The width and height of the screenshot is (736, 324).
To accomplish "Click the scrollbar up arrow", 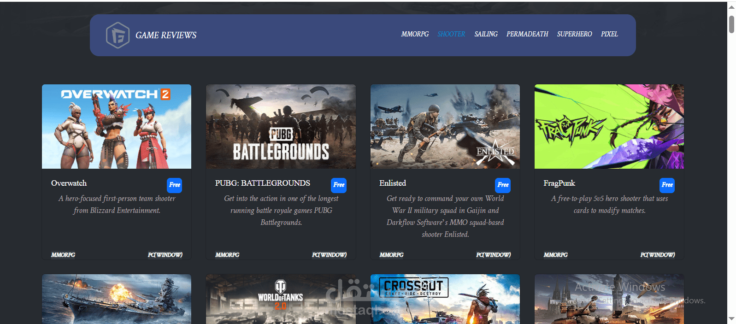I will click(731, 7).
